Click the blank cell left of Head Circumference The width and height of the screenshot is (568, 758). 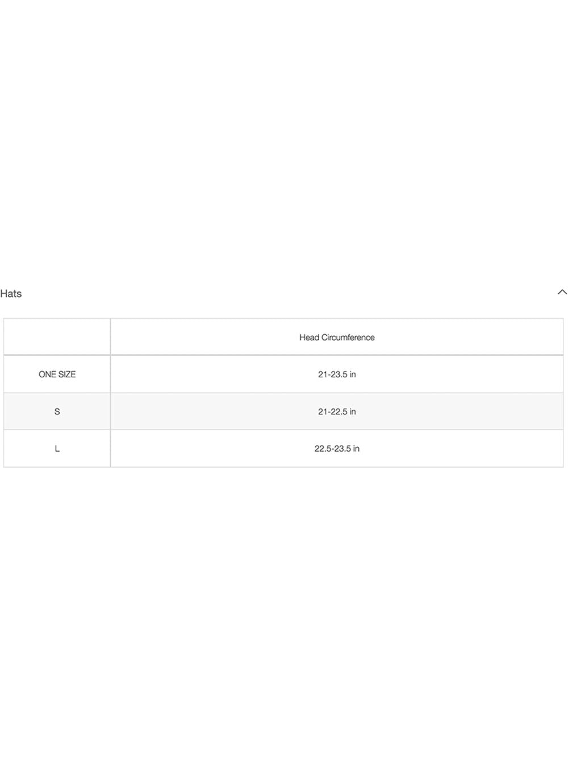[x=57, y=337]
